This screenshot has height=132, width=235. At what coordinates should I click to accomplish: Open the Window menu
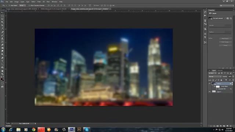(54, 1)
